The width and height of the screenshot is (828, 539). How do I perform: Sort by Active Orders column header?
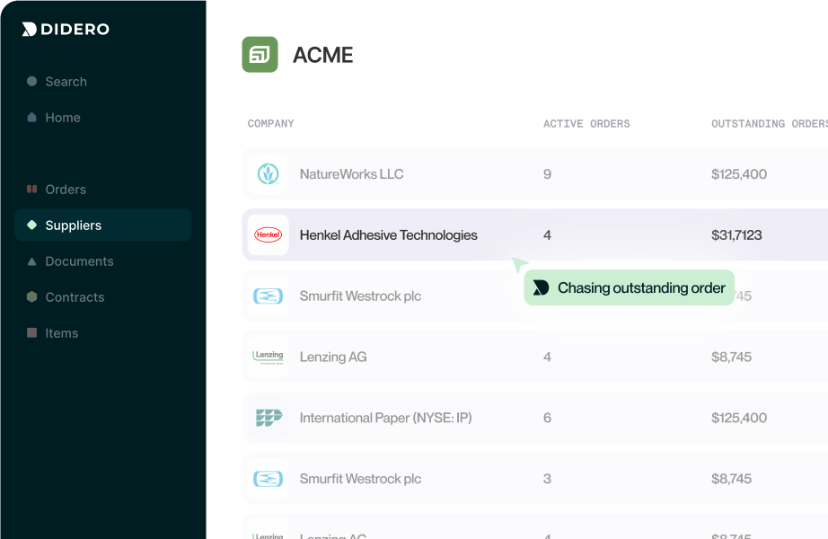pos(586,124)
